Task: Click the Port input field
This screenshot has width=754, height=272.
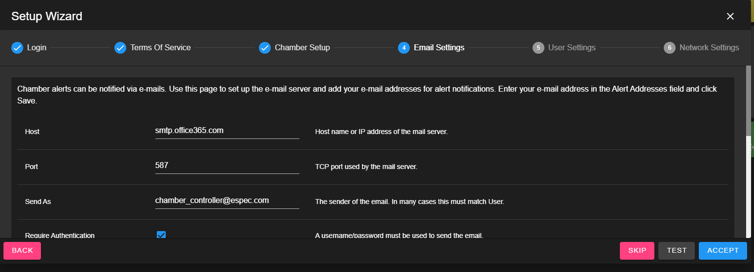Action: coord(227,166)
